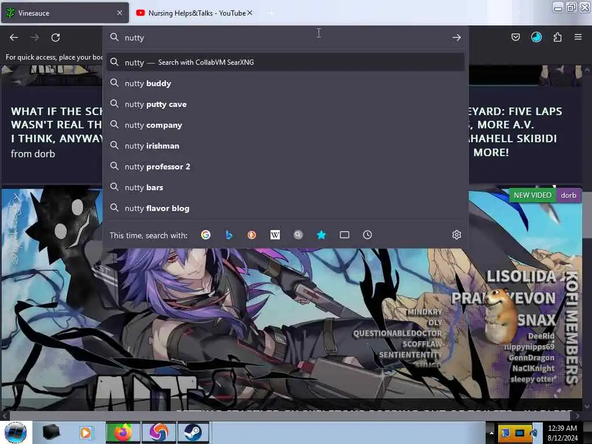
Task: Click the purple 'dorb' tag
Action: tap(568, 195)
